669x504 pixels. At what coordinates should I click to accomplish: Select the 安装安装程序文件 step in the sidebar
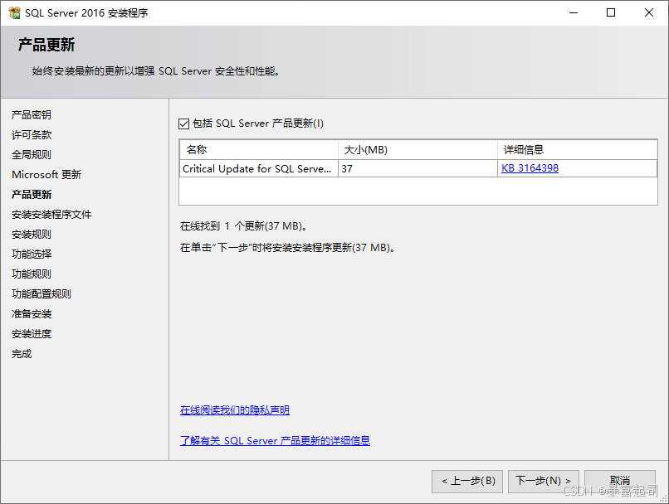[51, 215]
